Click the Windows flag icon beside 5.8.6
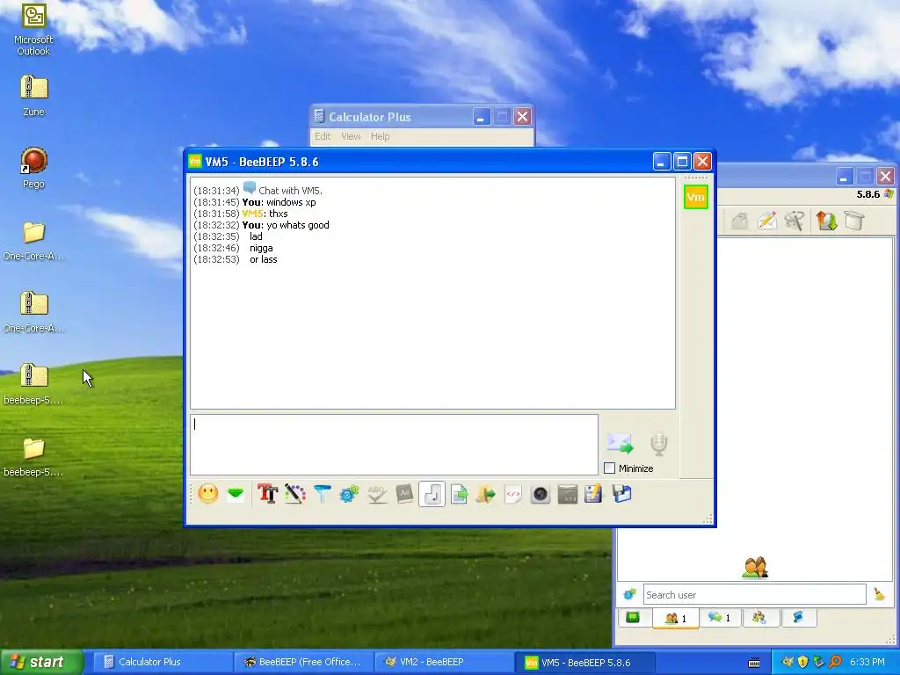The height and width of the screenshot is (675, 900). (889, 194)
